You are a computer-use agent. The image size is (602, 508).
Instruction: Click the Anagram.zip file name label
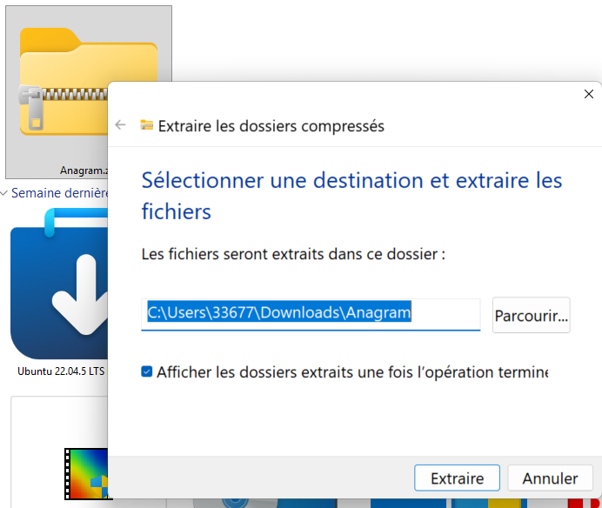pyautogui.click(x=83, y=171)
